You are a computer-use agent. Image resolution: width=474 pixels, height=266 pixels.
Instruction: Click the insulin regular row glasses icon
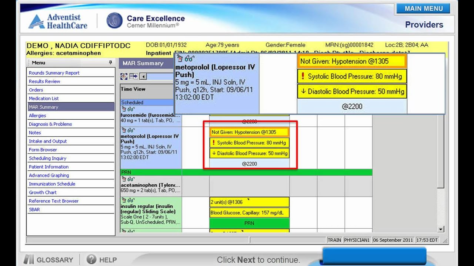131,200
